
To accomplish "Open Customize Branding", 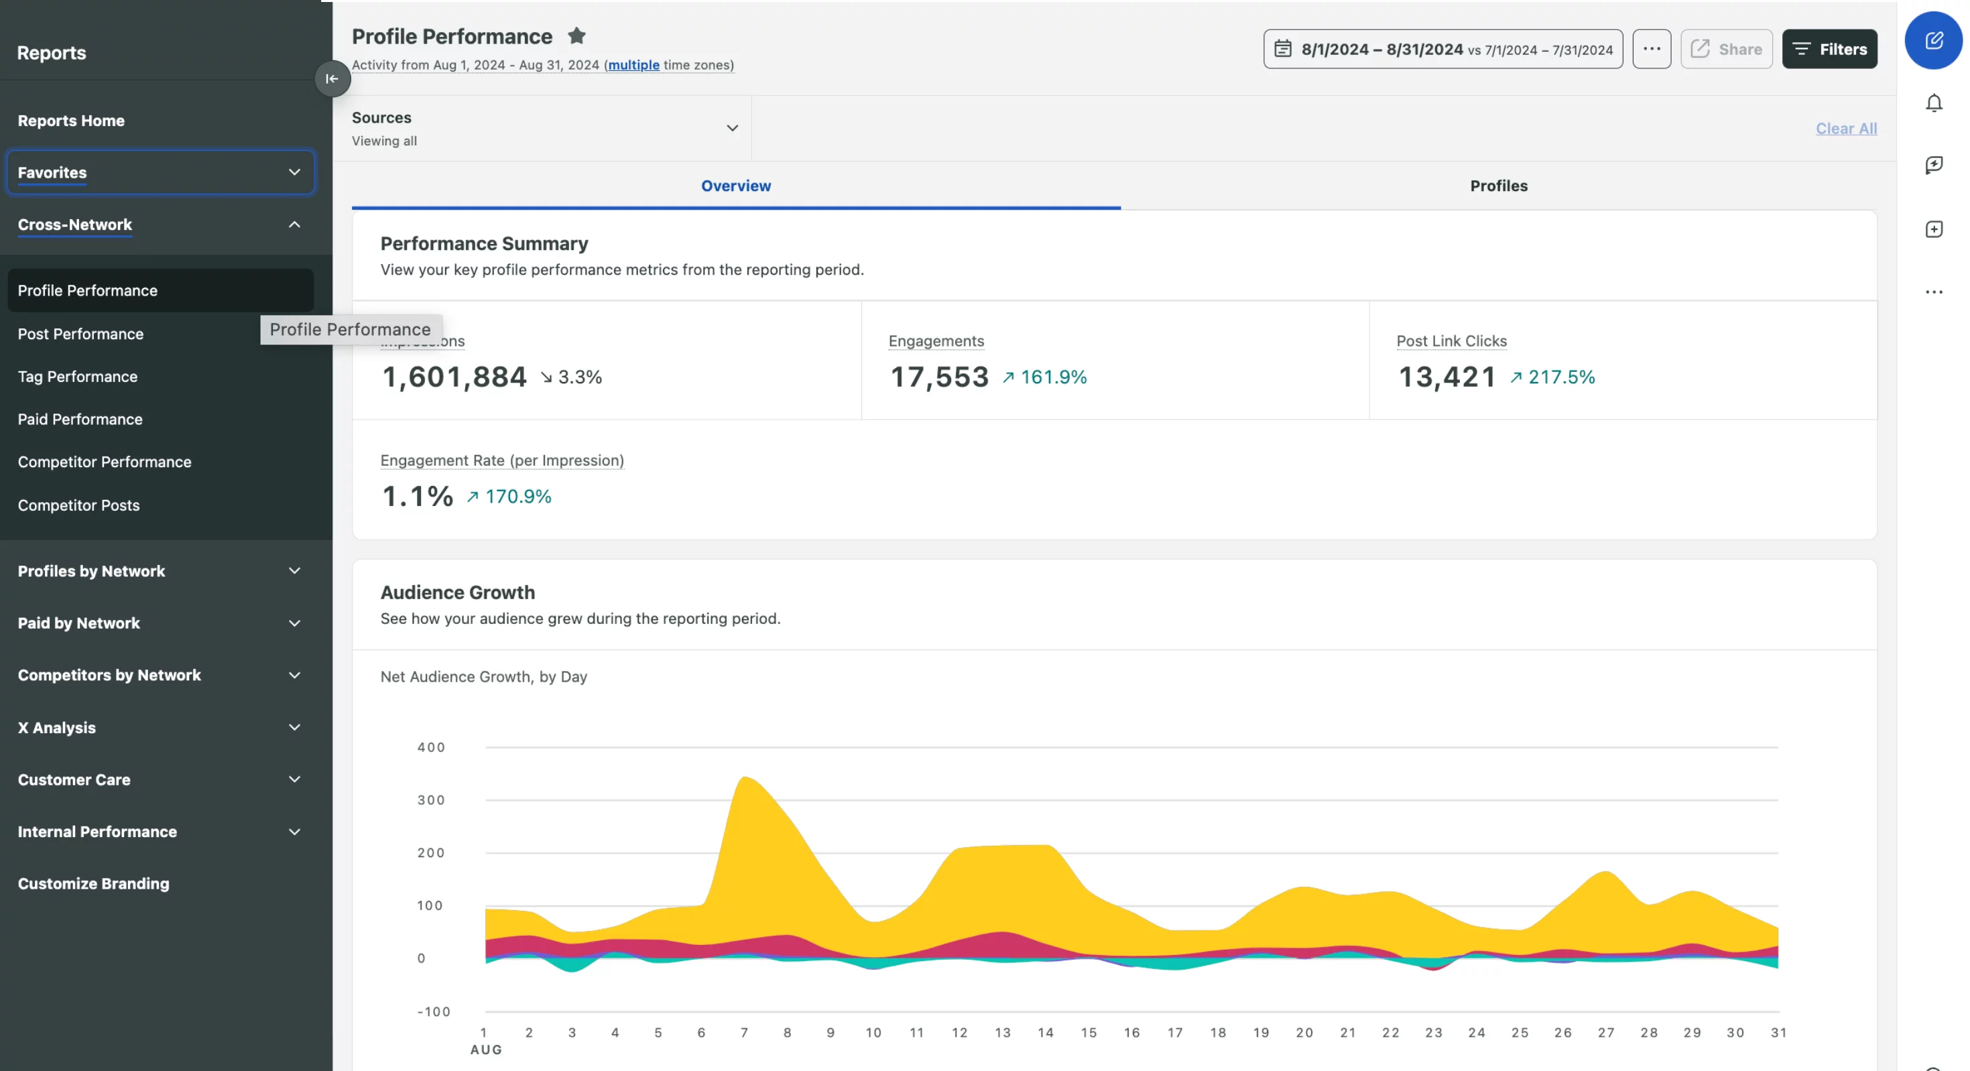I will [93, 884].
